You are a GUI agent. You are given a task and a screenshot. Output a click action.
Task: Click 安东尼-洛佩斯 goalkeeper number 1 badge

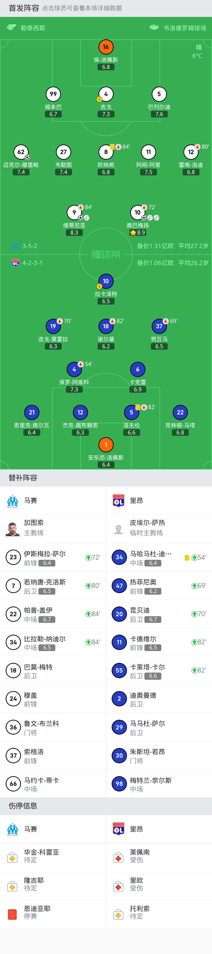point(106,444)
